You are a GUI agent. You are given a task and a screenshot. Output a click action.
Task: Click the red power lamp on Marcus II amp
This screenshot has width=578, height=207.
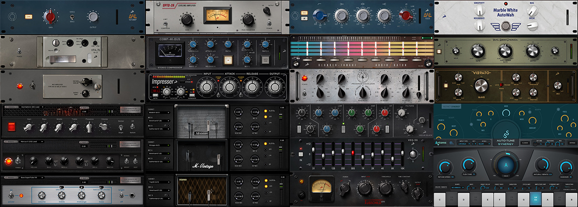point(9,161)
